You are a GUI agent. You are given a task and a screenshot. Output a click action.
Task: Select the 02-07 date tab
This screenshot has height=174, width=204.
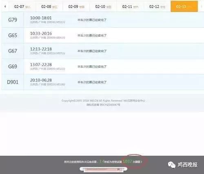(x=22, y=7)
